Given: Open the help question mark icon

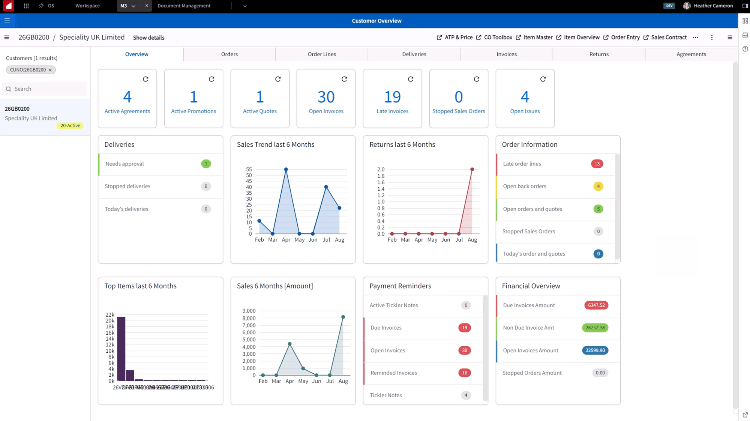Looking at the screenshot, I should [745, 49].
